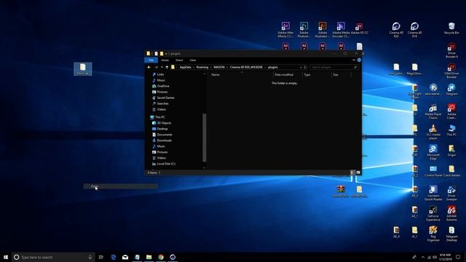Select Saved Games in navigation pane
Screen dimensions: 466x262
tap(163, 98)
